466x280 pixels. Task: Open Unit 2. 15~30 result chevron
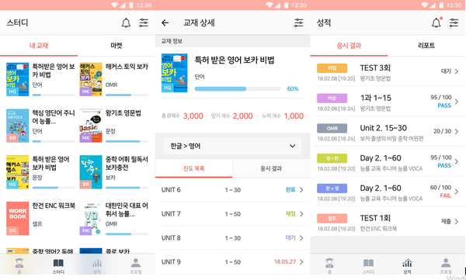457,131
